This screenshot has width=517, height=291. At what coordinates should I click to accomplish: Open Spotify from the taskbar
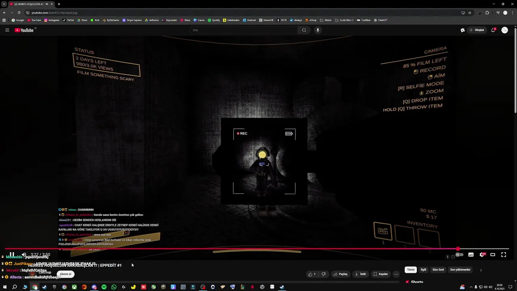click(x=104, y=287)
